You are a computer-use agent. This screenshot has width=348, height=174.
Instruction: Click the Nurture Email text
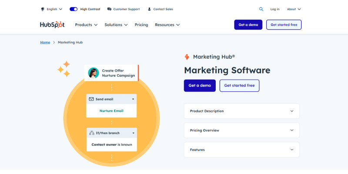[x=111, y=111]
